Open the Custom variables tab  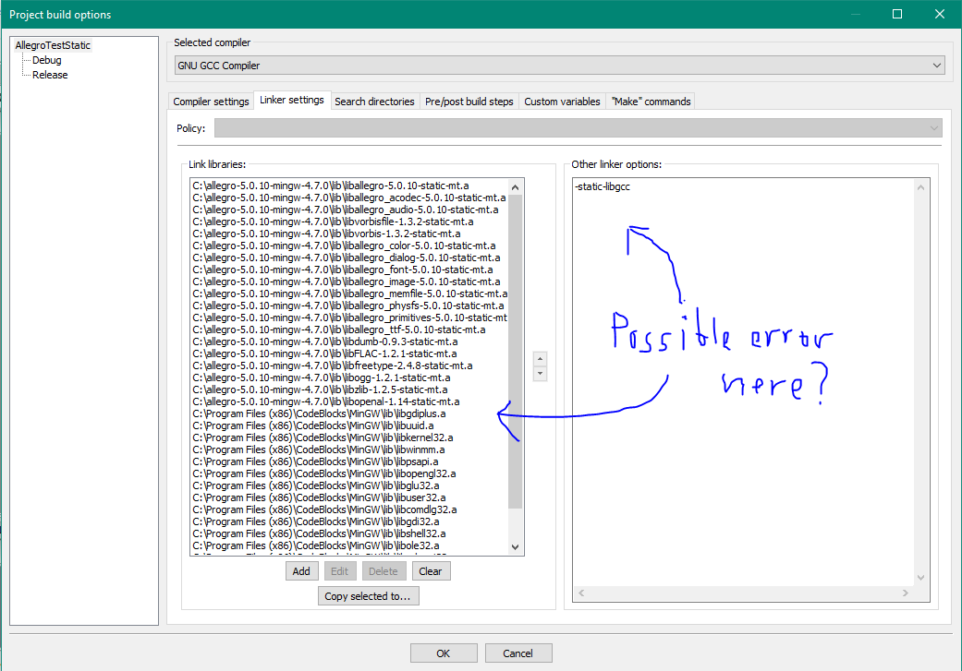tap(562, 102)
